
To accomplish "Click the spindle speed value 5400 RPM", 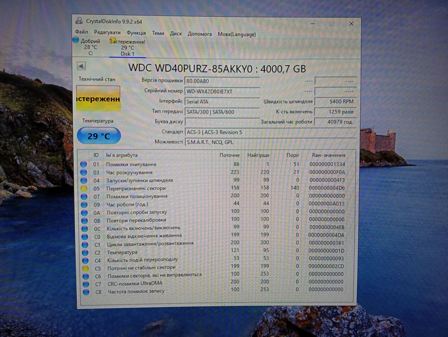I will 335,101.
